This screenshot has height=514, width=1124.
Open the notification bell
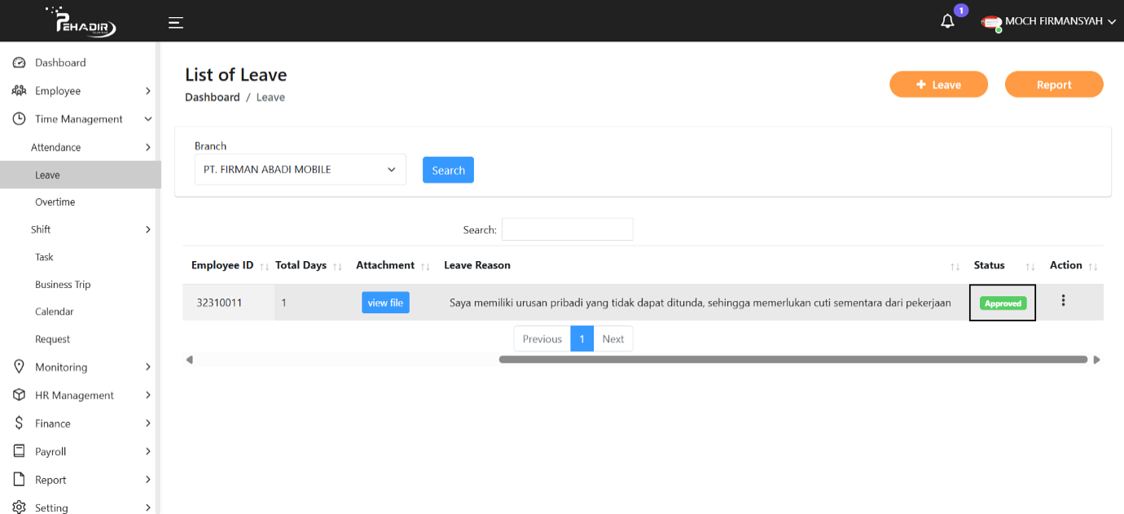point(947,22)
